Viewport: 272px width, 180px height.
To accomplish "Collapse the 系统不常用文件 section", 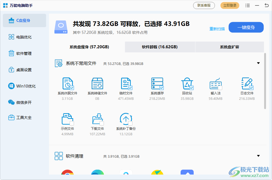I will (x=258, y=63).
